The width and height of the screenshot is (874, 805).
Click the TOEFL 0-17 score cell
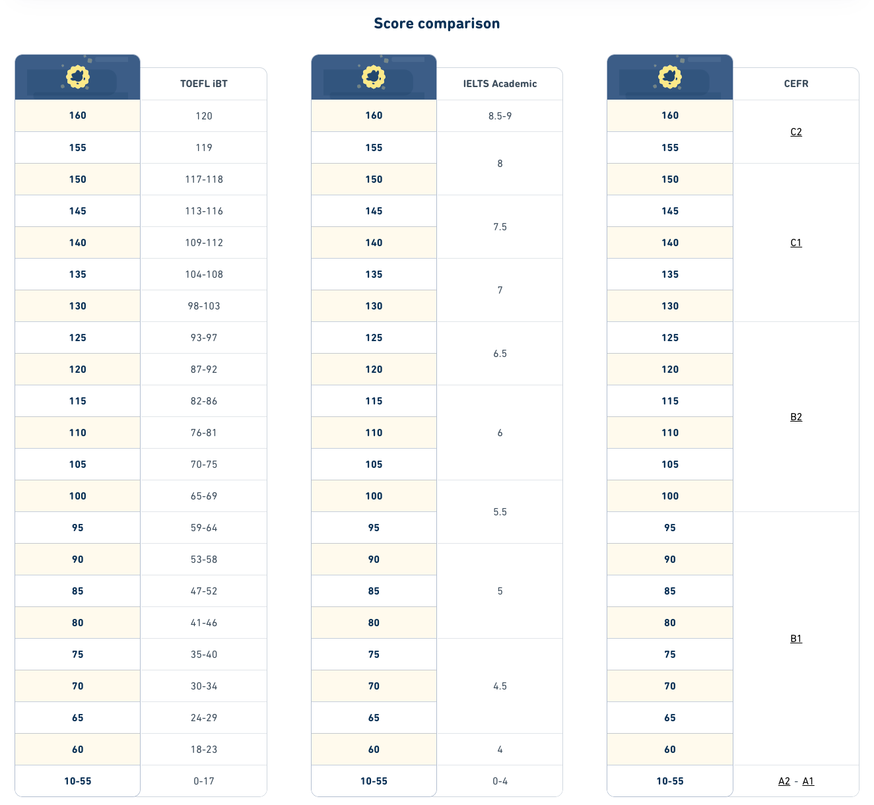coord(204,781)
